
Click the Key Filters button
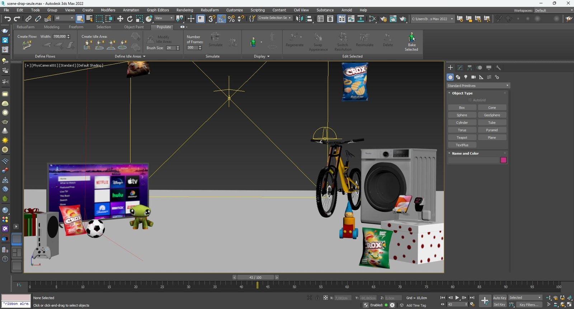[x=529, y=305]
